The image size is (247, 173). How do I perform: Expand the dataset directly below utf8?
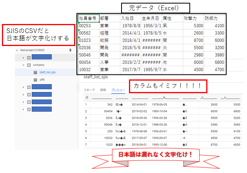24,87
